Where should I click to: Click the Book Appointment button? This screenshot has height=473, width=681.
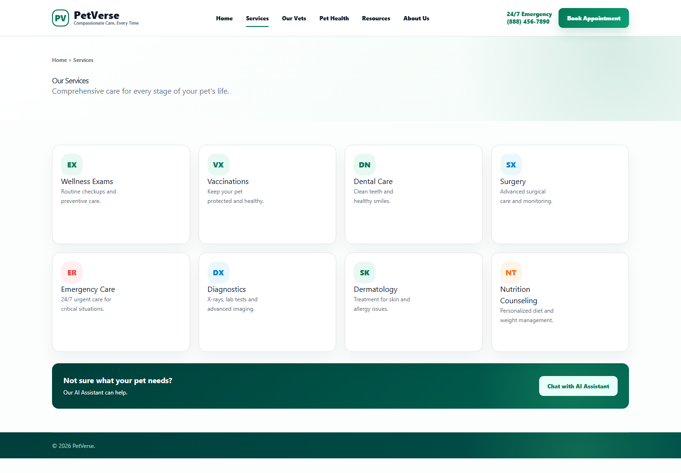pyautogui.click(x=594, y=18)
